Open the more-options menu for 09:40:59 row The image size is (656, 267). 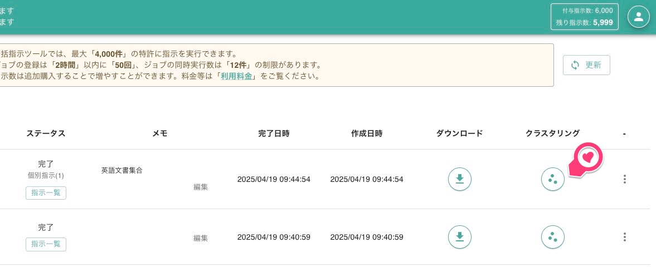[x=624, y=237]
